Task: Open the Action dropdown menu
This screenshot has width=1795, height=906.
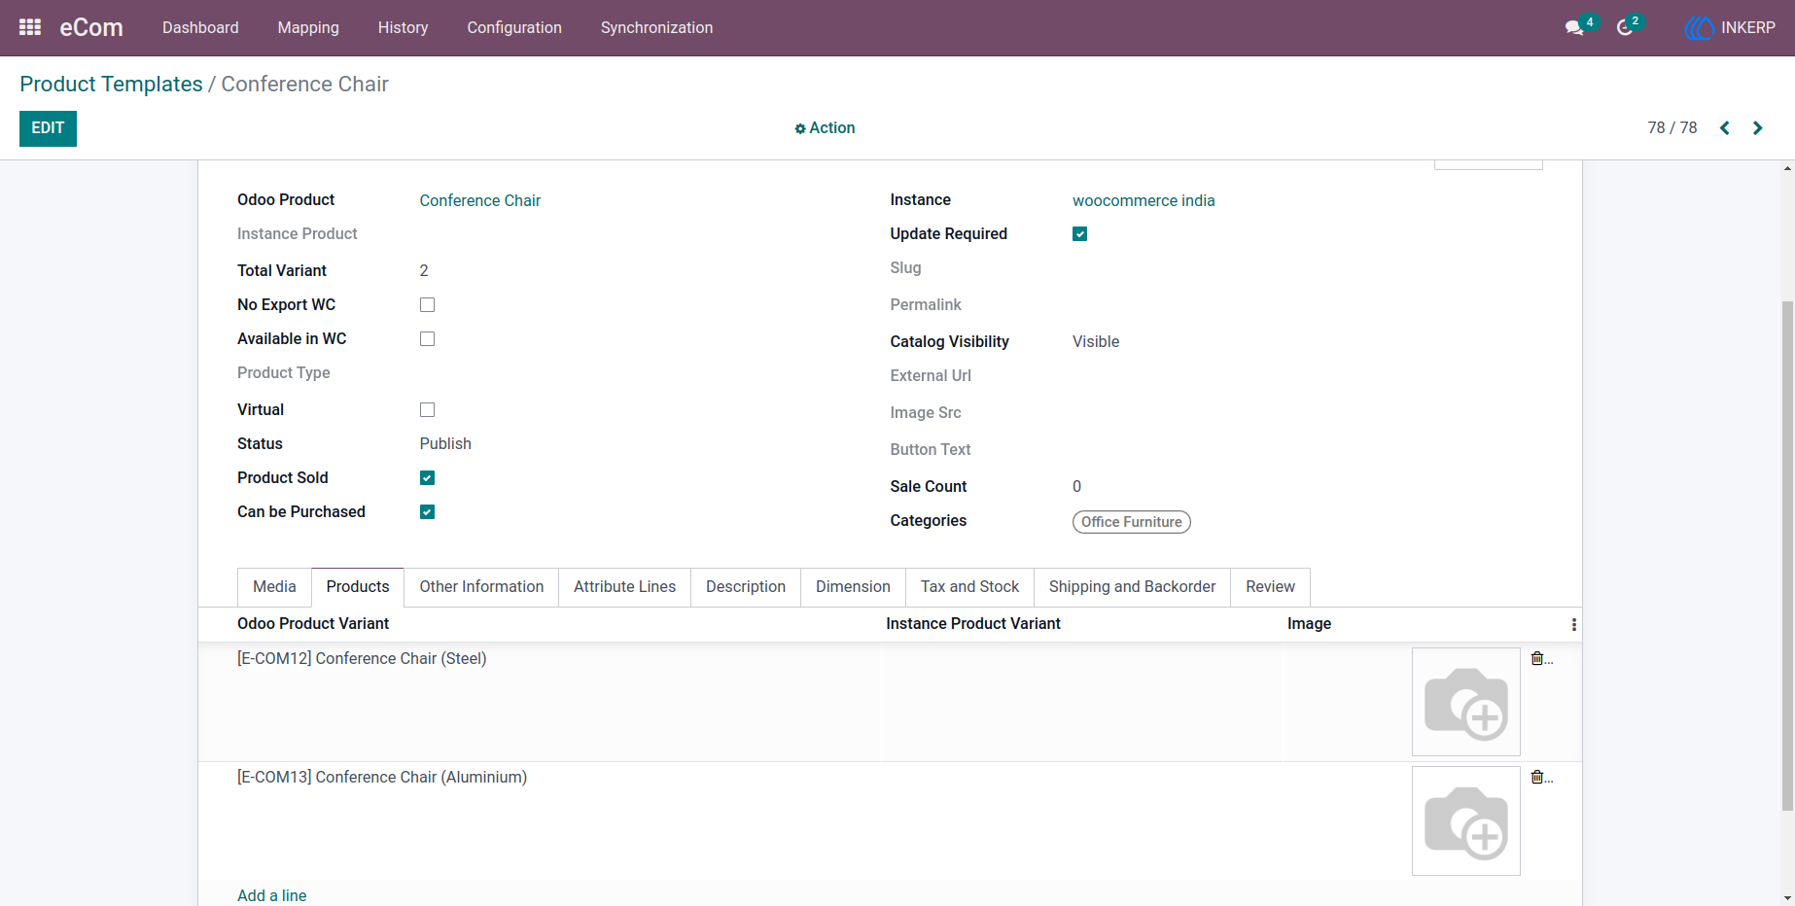Action: 825,128
